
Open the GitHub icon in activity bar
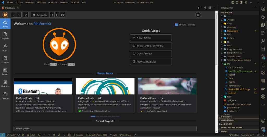263,97
